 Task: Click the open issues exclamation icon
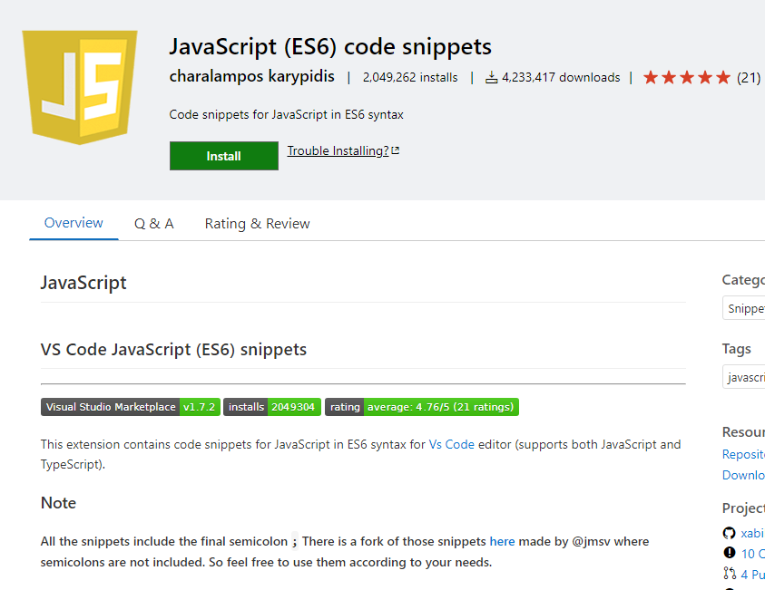click(729, 553)
